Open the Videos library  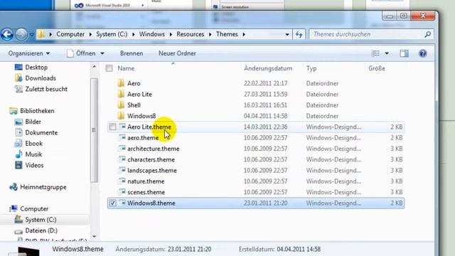(29, 165)
